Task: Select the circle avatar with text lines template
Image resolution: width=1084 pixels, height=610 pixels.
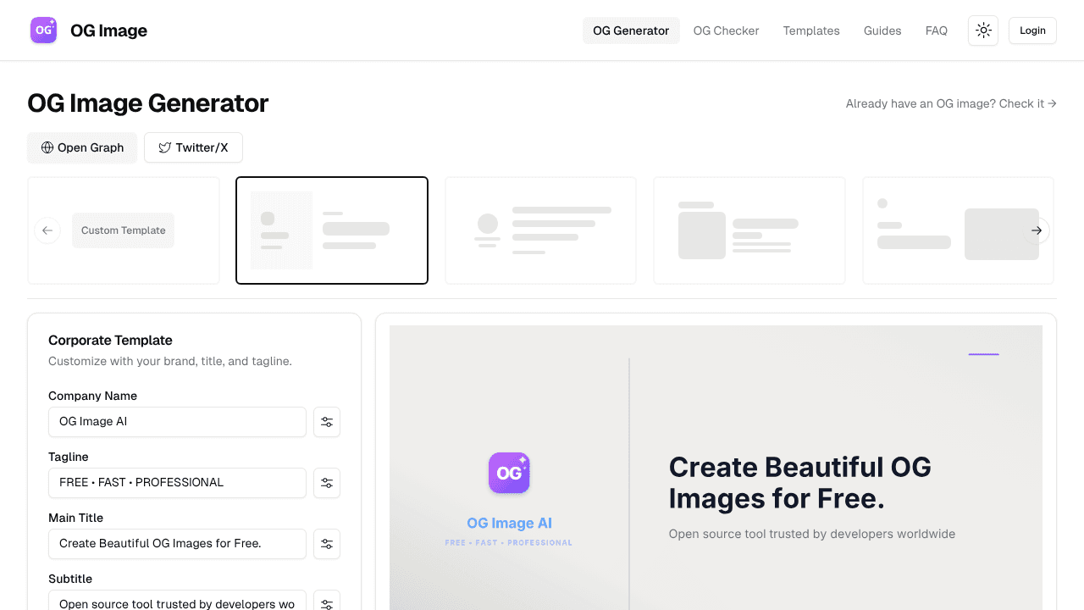Action: [x=540, y=230]
